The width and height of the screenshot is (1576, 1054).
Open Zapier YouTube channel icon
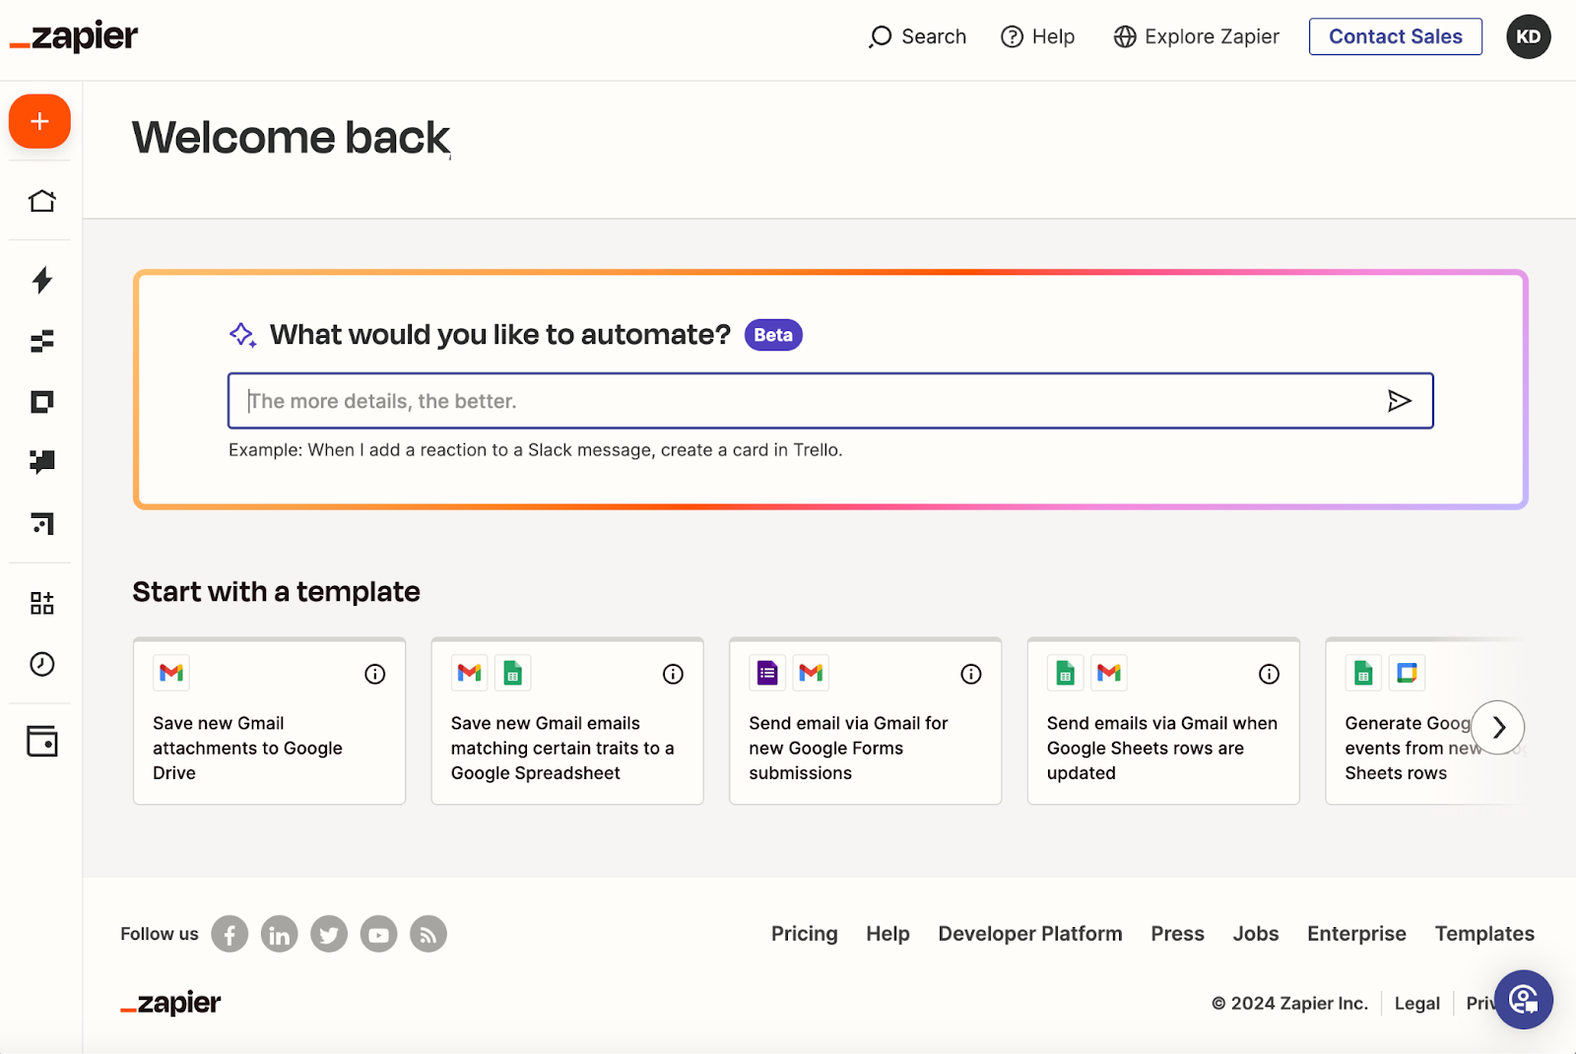click(x=378, y=934)
